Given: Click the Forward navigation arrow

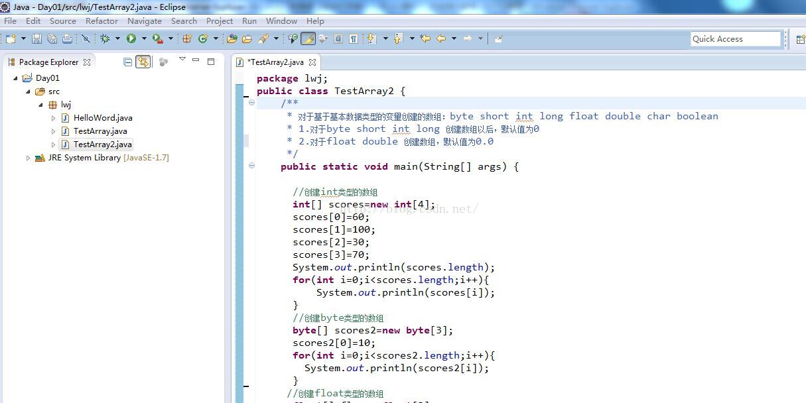Looking at the screenshot, I should (x=468, y=39).
